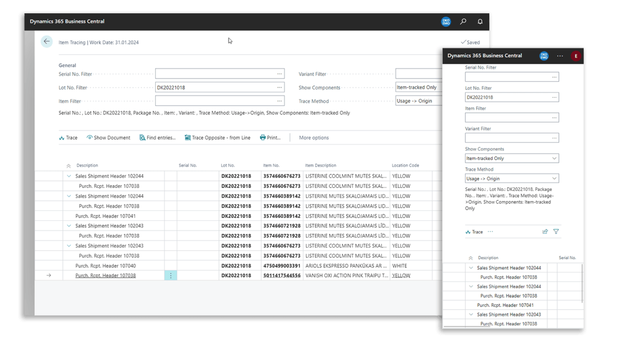Click the back arrow on Item Tracing page
This screenshot has height=342, width=621.
[x=47, y=41]
